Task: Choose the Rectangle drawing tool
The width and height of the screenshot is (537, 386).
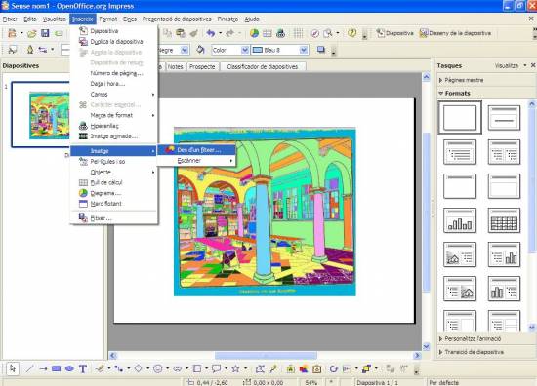Action: pyautogui.click(x=57, y=368)
